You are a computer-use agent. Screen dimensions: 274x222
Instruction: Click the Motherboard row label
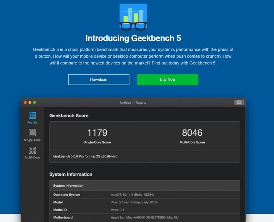coord(63,217)
